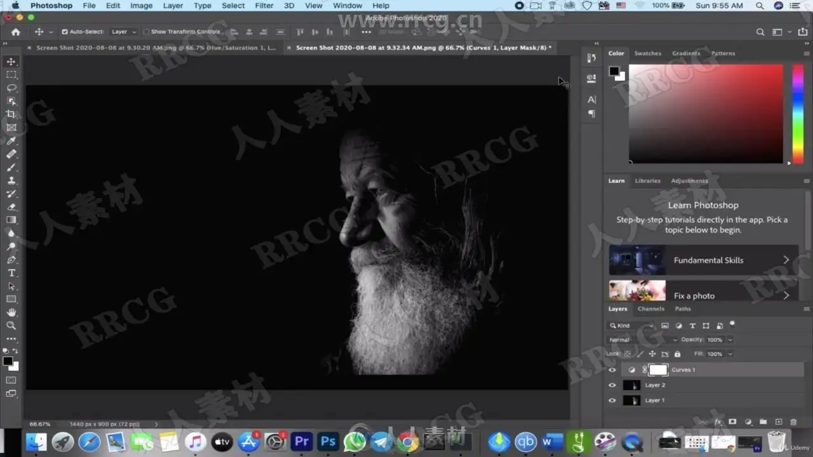Open the Kind filter dropdown
This screenshot has height=457, width=813.
[631, 326]
